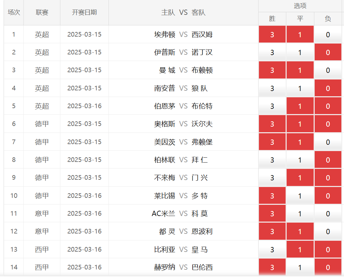Deselect loss option 0 for 赫罗纳 VS 巴伦西

[328, 267]
